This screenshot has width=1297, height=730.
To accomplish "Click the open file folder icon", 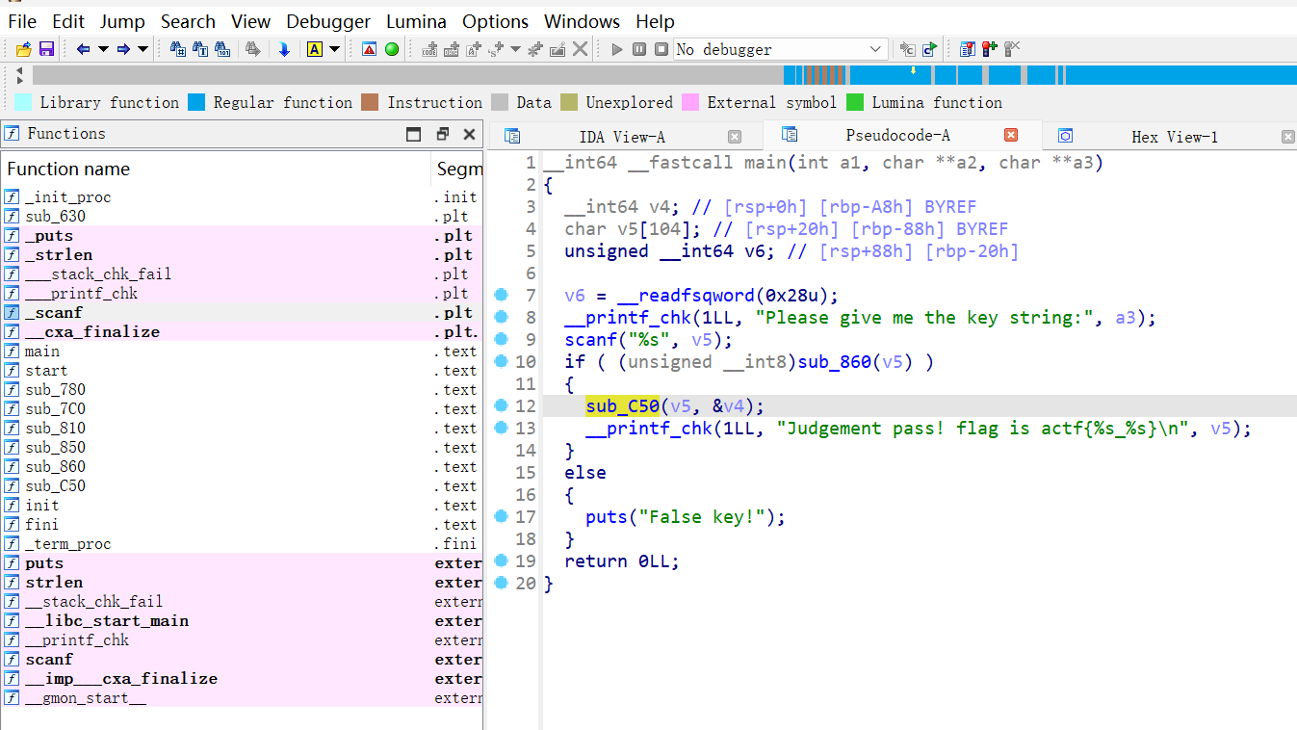I will pos(24,49).
